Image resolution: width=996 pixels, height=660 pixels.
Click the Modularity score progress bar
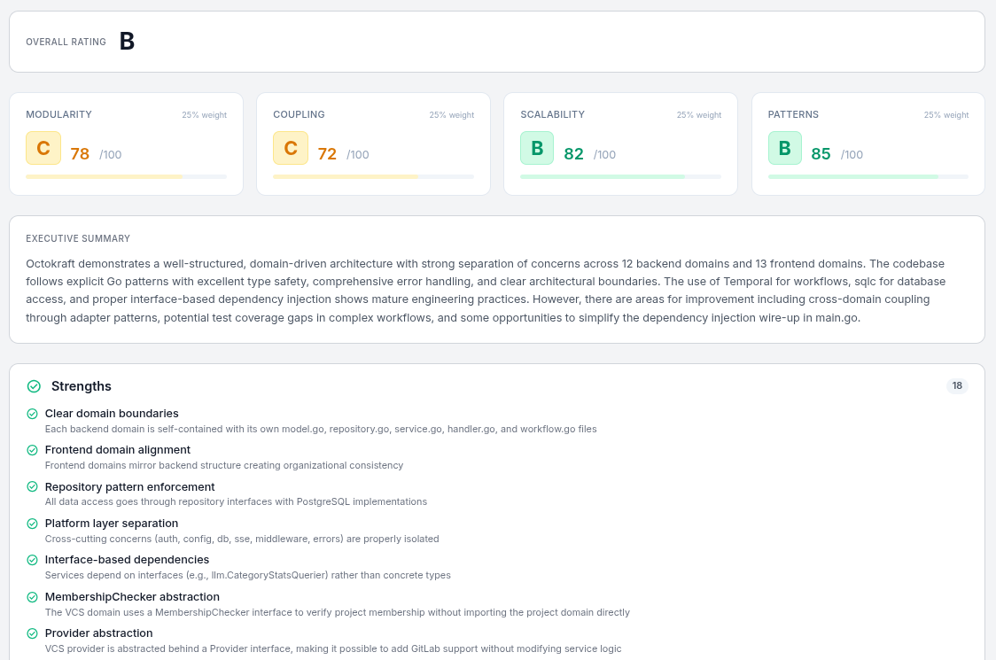click(126, 176)
